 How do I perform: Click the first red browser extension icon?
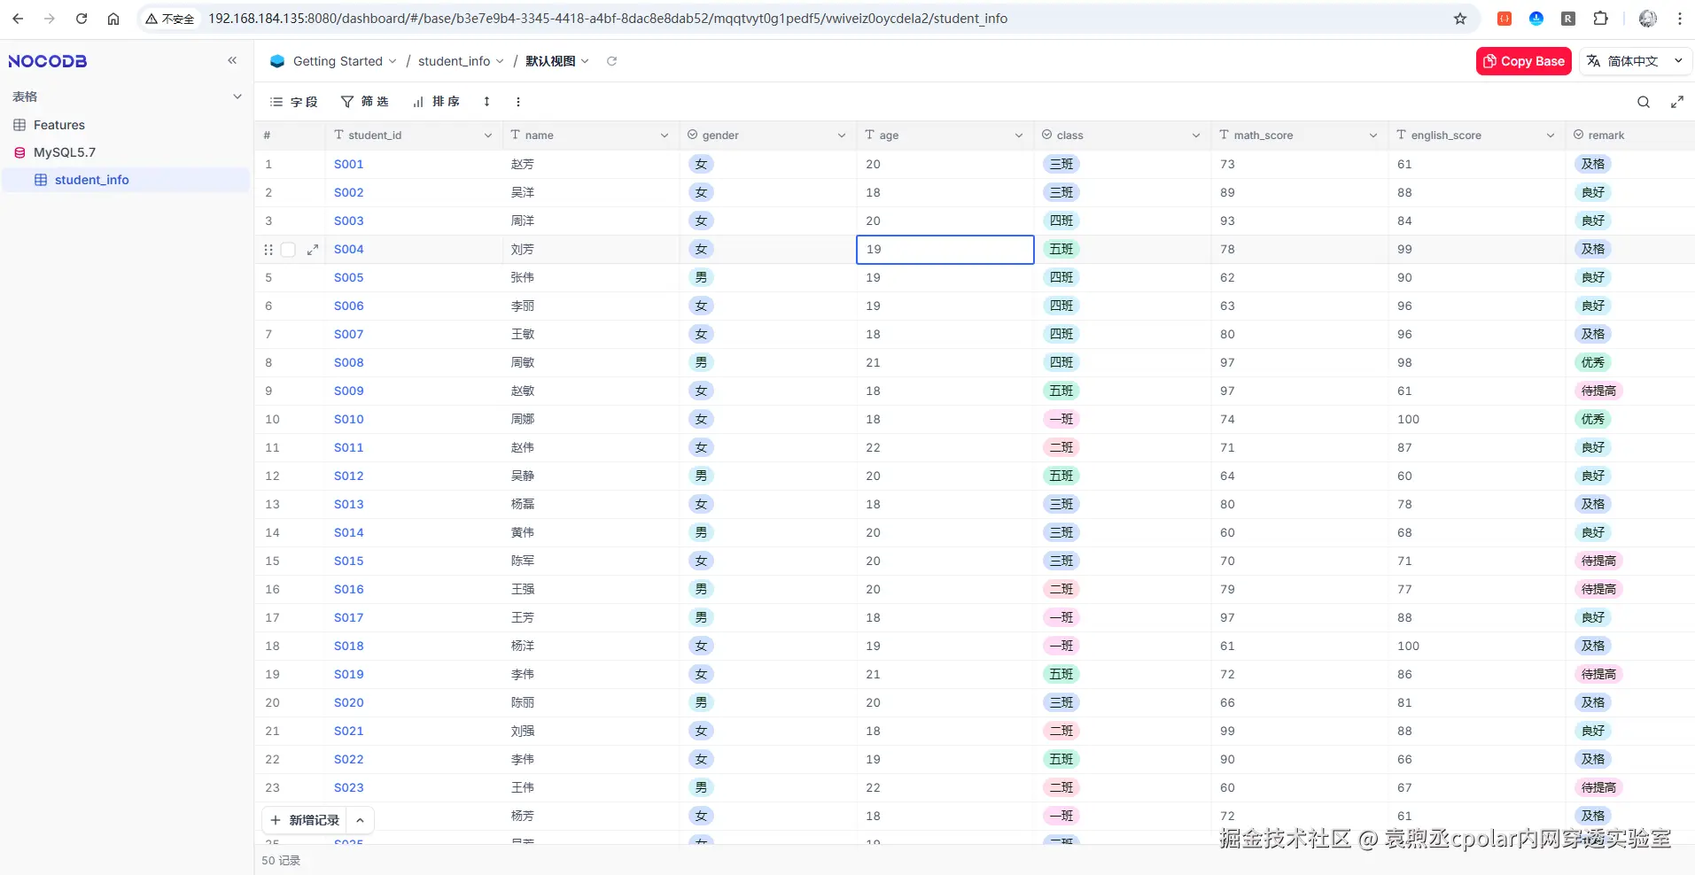(x=1505, y=19)
